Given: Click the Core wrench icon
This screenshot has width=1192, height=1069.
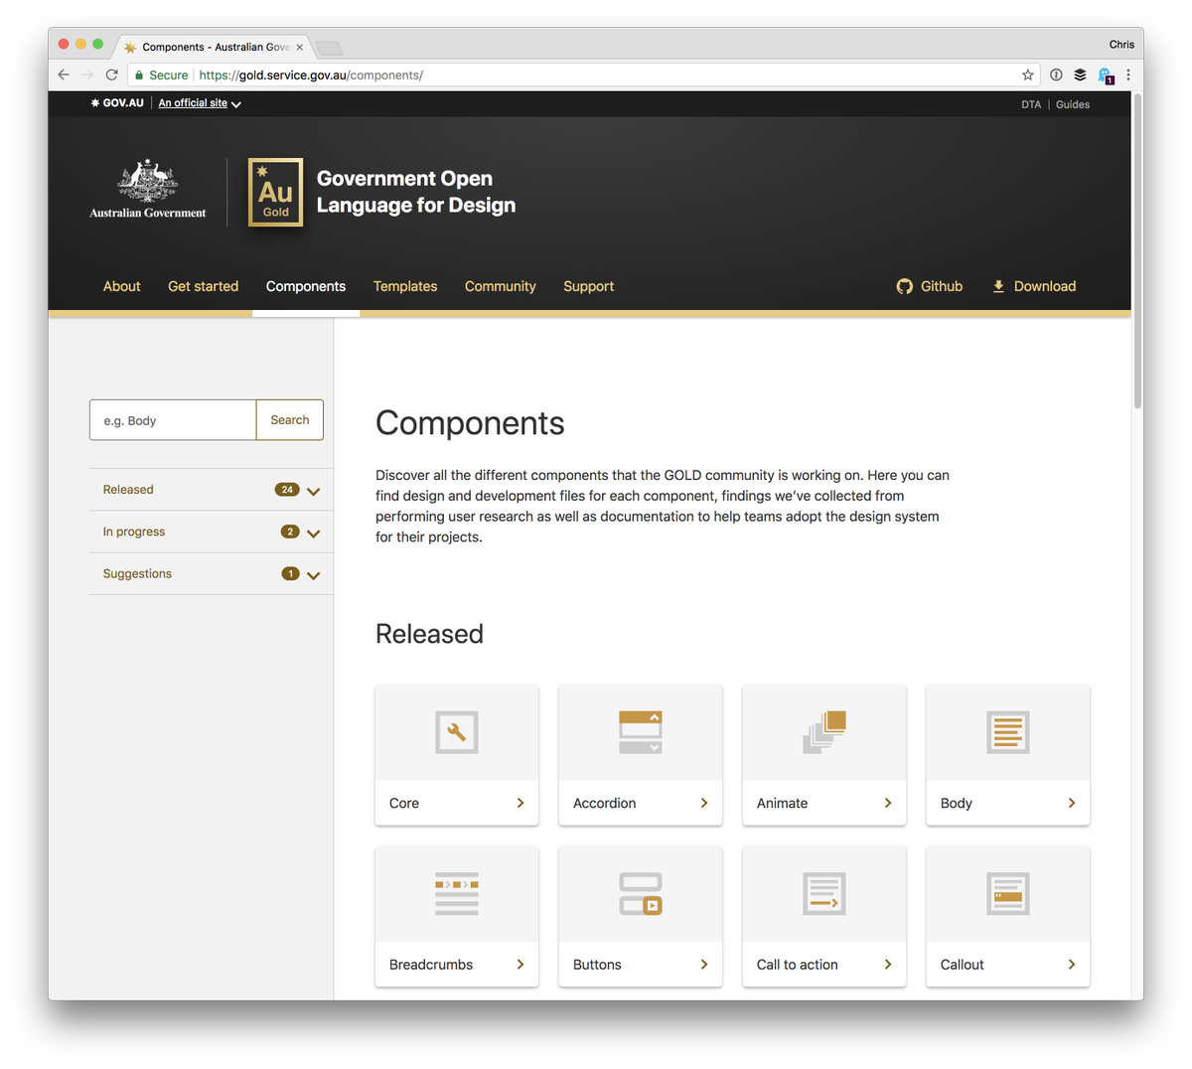Looking at the screenshot, I should click(x=457, y=732).
